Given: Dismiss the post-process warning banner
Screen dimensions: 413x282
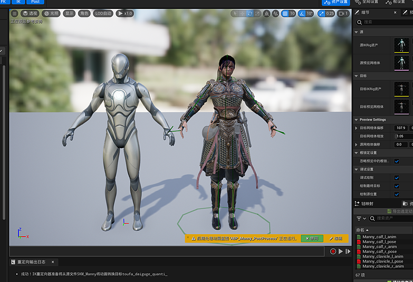Looking at the screenshot, I should click(188, 237).
